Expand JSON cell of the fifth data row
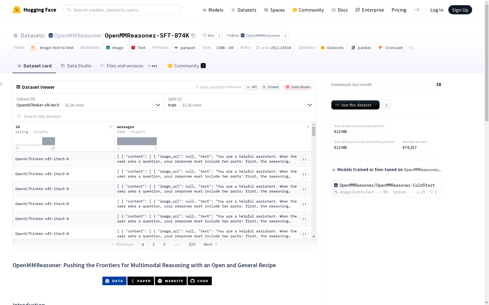 pyautogui.click(x=304, y=219)
